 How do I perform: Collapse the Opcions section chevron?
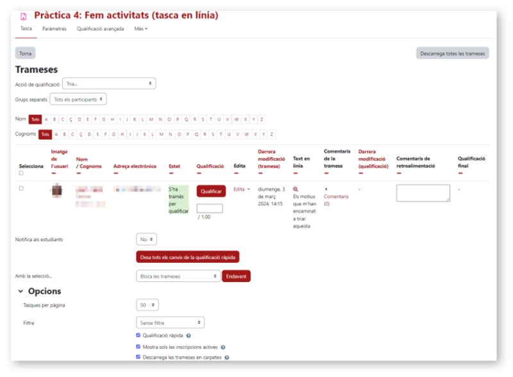pos(21,291)
